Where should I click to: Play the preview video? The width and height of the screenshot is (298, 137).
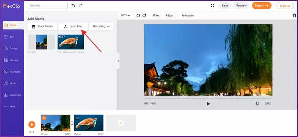208,104
